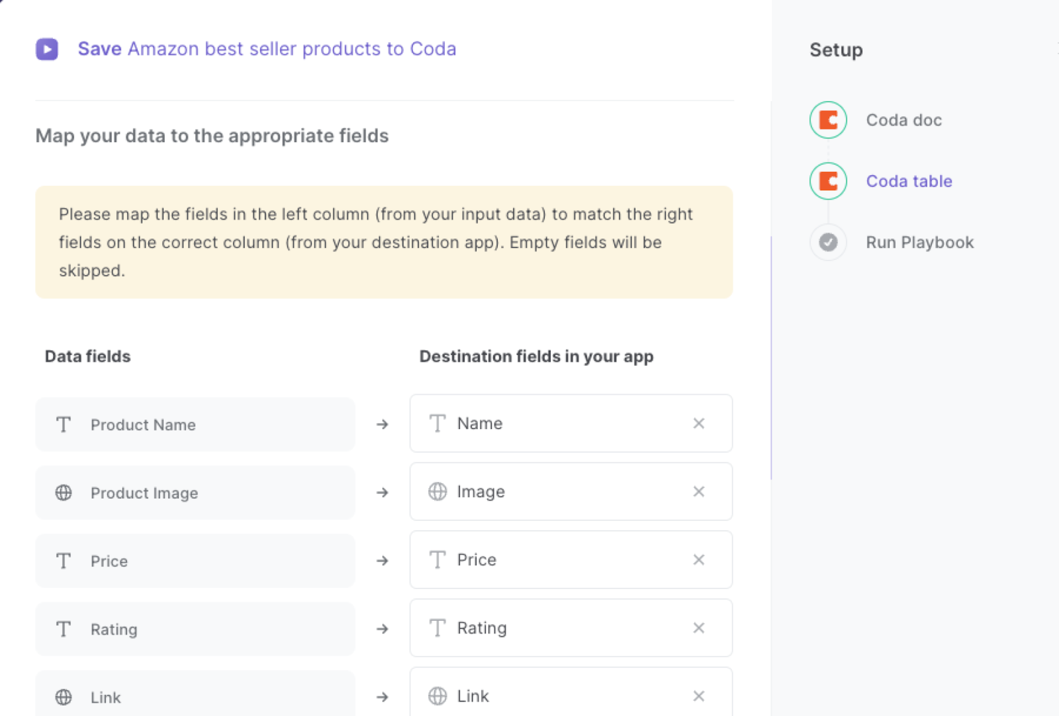The width and height of the screenshot is (1059, 716).
Task: Clear the Image destination field
Action: [699, 491]
